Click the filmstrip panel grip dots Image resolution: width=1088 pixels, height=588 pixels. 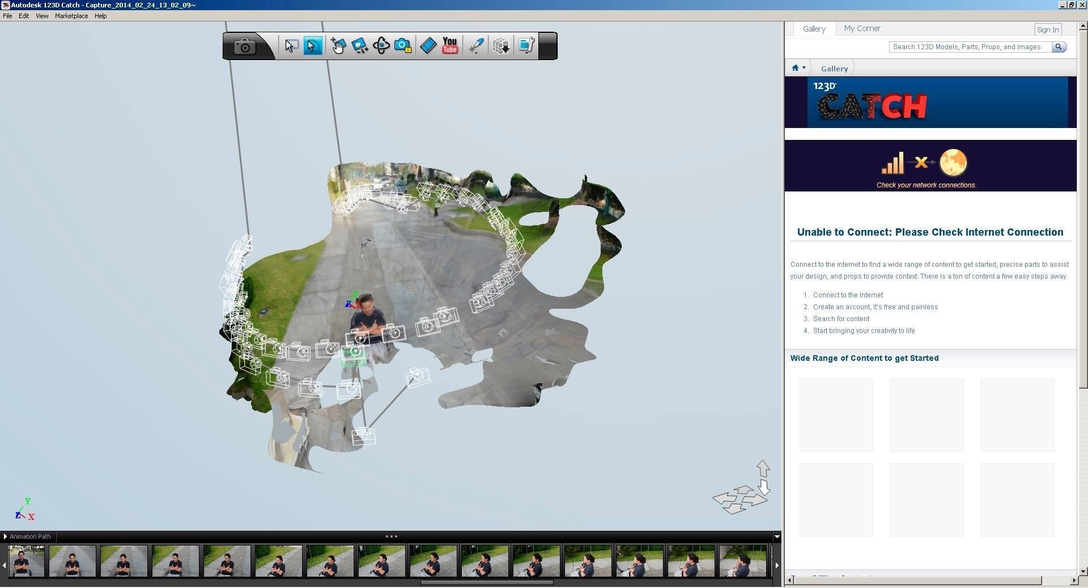tap(391, 536)
